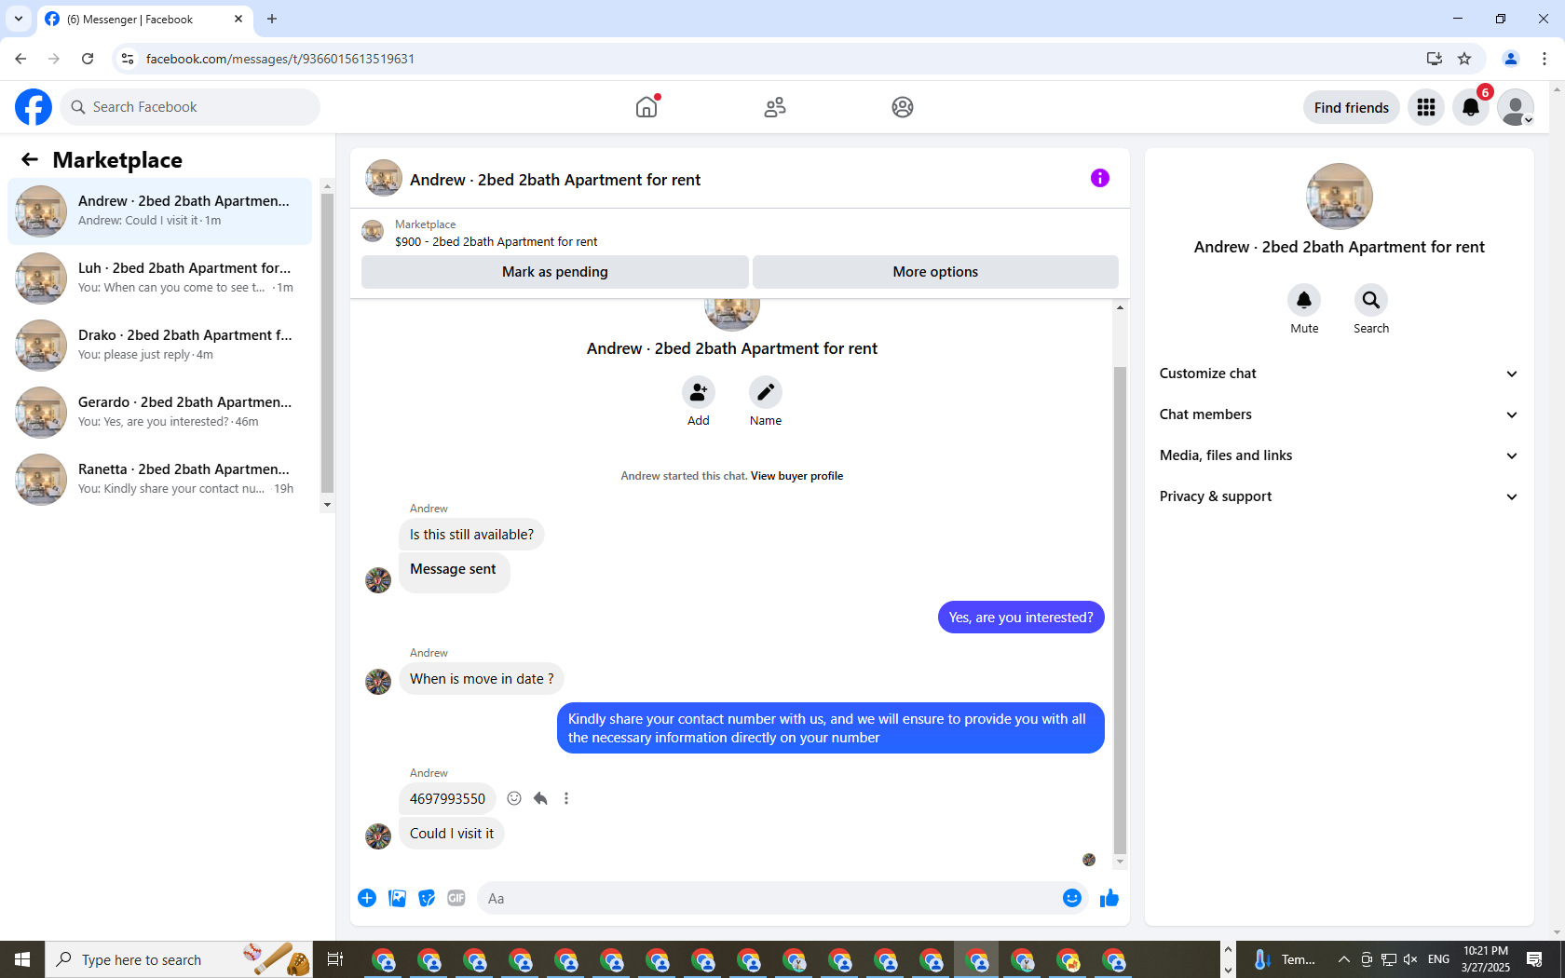Focus the Aa message input field

tap(769, 898)
